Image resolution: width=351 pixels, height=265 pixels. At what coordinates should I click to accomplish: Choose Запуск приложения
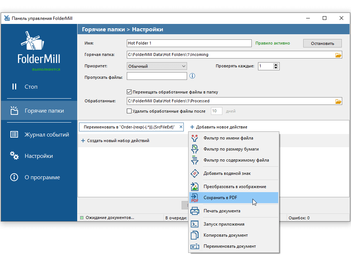[234, 224]
